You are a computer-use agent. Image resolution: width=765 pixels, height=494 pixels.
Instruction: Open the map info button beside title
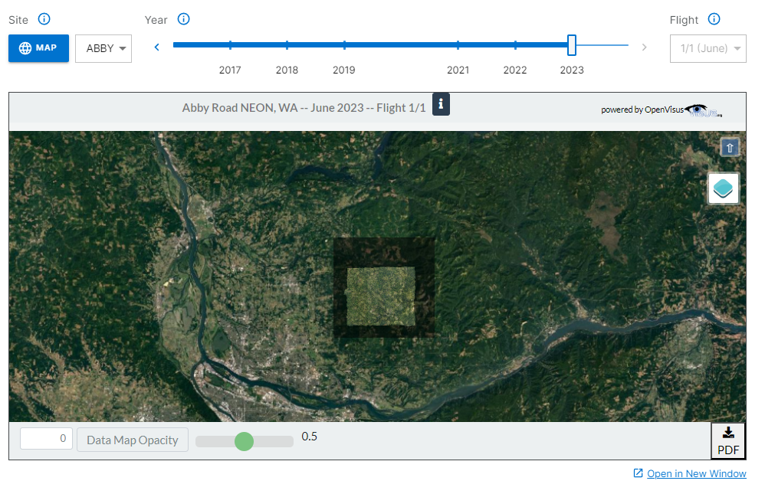coord(441,104)
